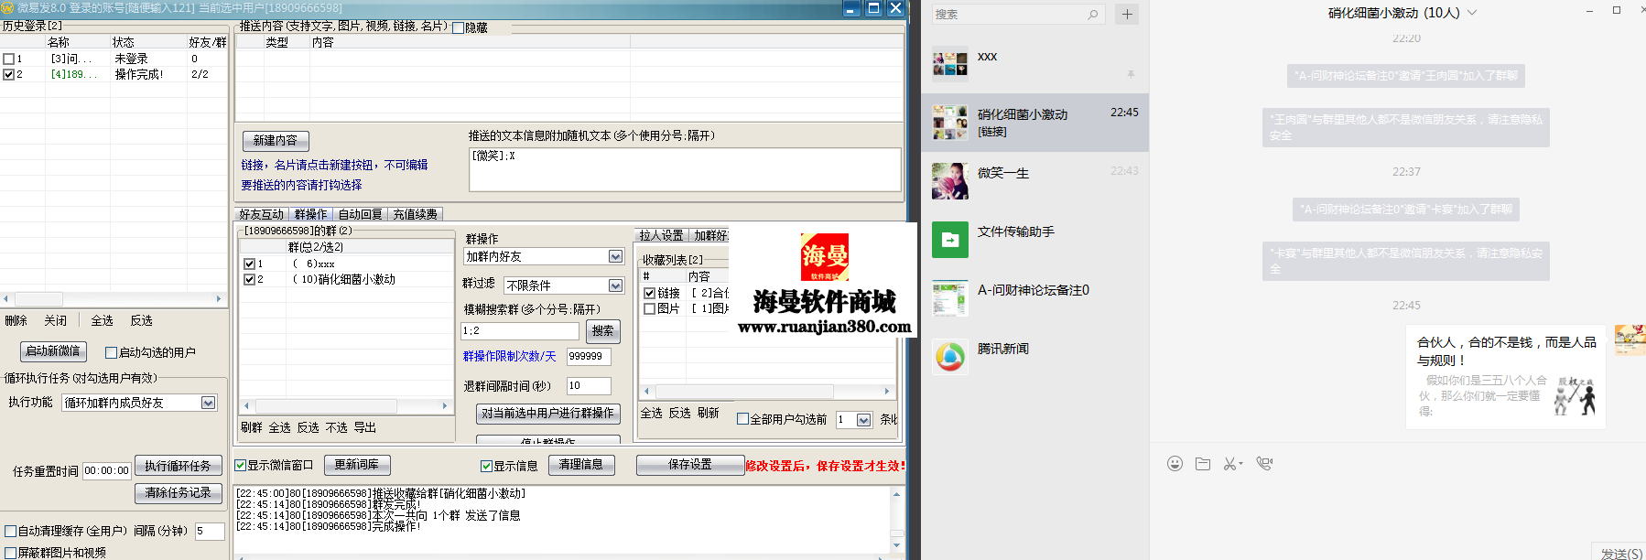Uncheck history login row 2 checkbox

9,74
